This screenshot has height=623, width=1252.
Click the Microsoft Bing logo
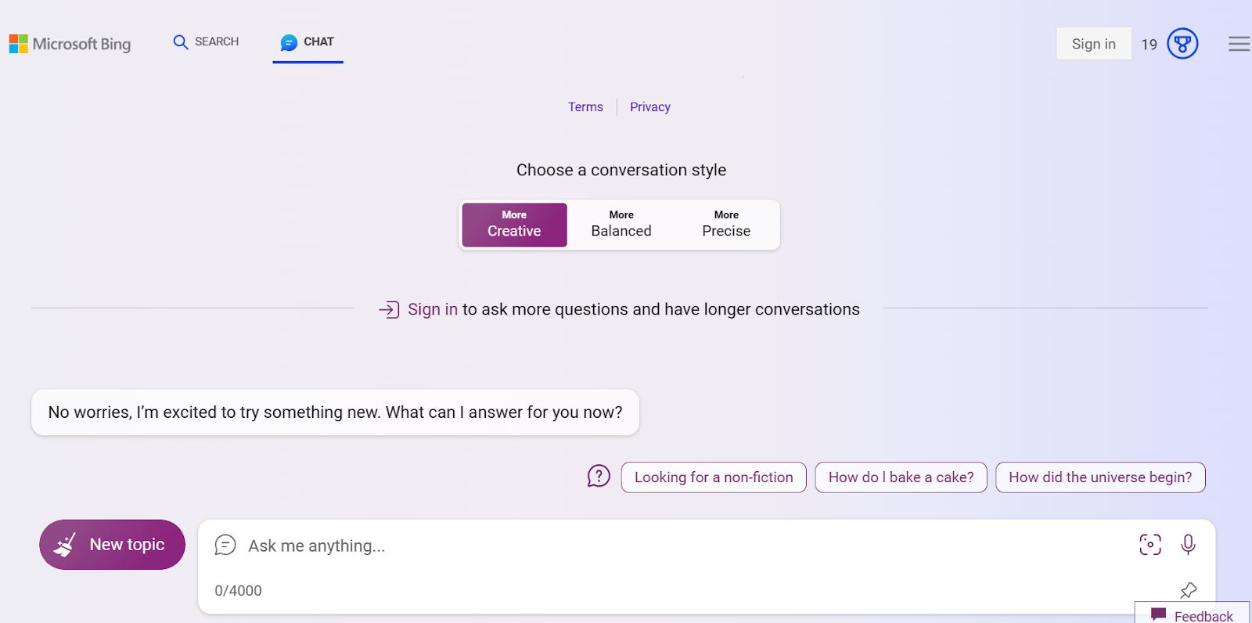point(70,44)
